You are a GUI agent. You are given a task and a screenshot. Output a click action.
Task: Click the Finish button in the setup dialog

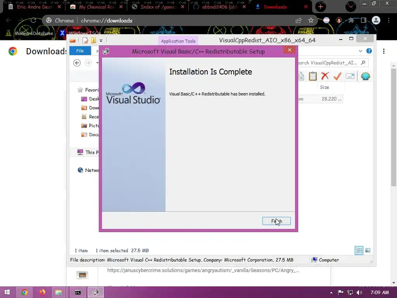click(x=276, y=221)
